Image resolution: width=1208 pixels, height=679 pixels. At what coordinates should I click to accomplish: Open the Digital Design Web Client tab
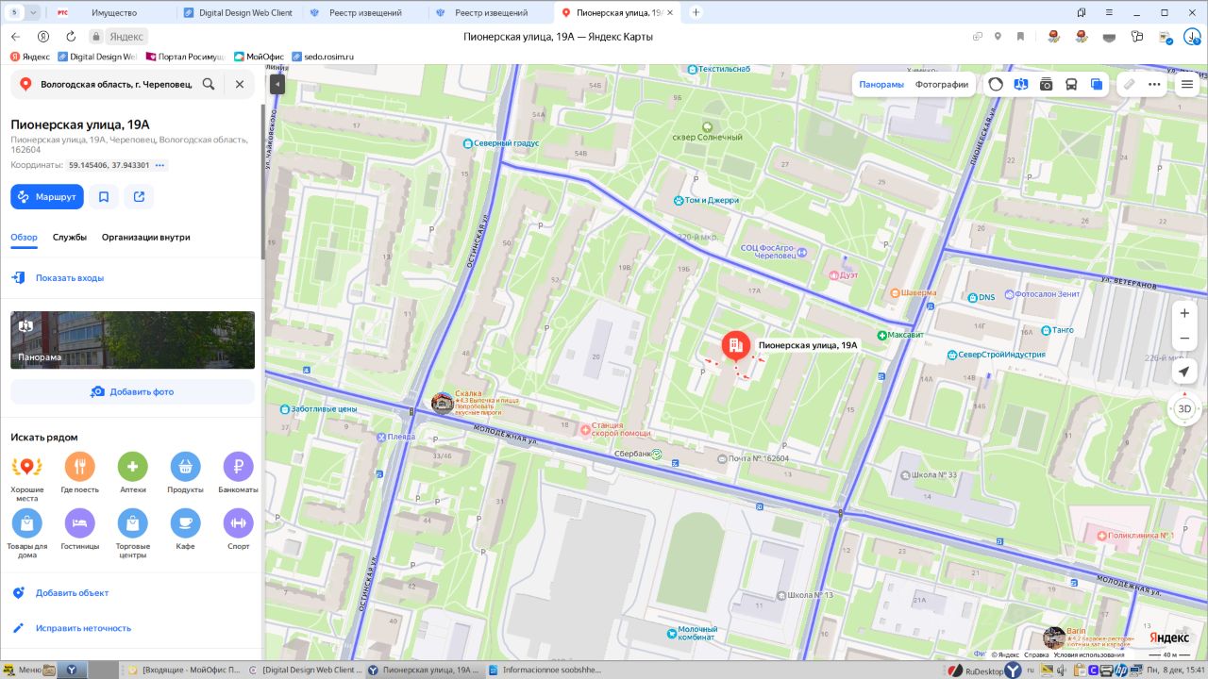[x=239, y=13]
